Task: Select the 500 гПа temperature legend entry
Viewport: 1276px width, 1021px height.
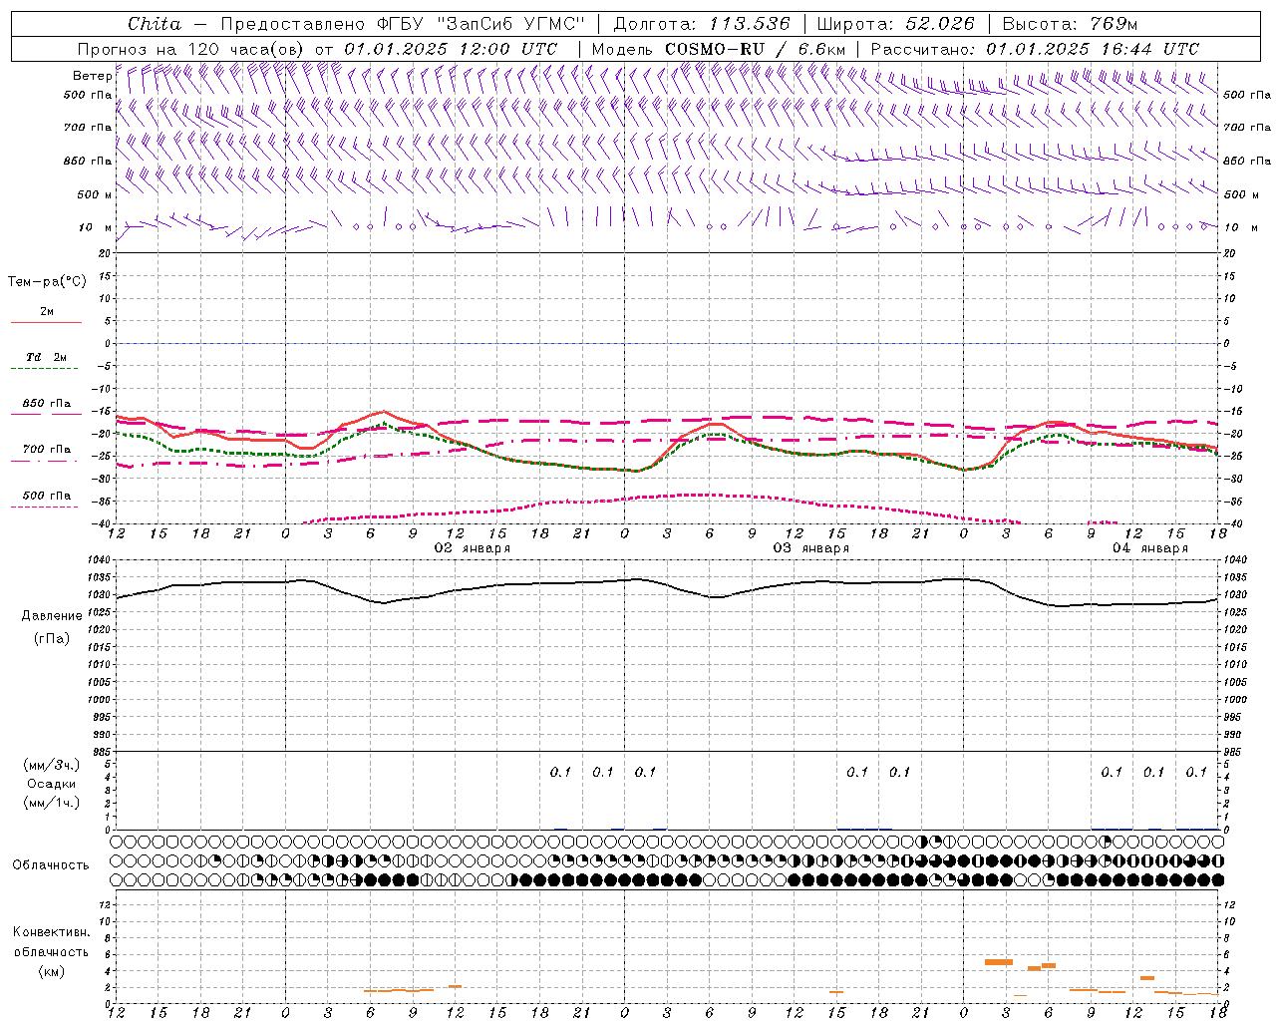Action: point(47,496)
